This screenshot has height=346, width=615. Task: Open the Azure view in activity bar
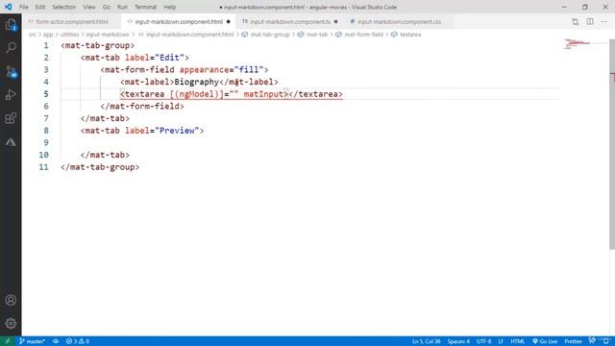coord(11,142)
